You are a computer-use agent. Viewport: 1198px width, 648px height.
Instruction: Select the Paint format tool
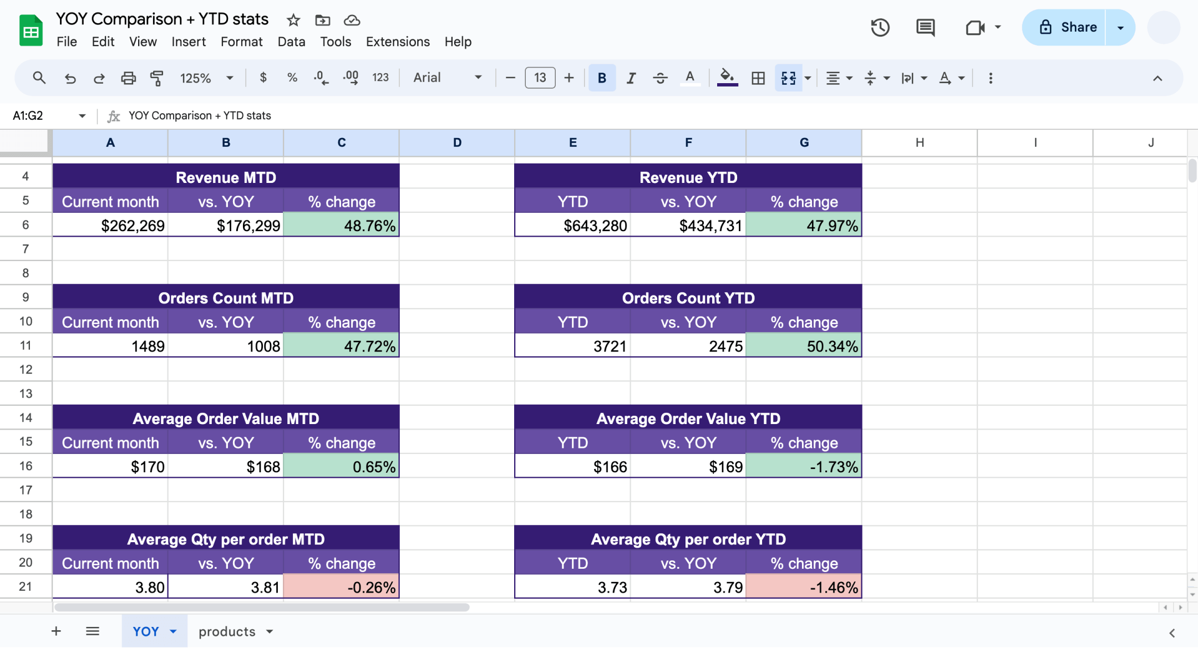tap(156, 78)
